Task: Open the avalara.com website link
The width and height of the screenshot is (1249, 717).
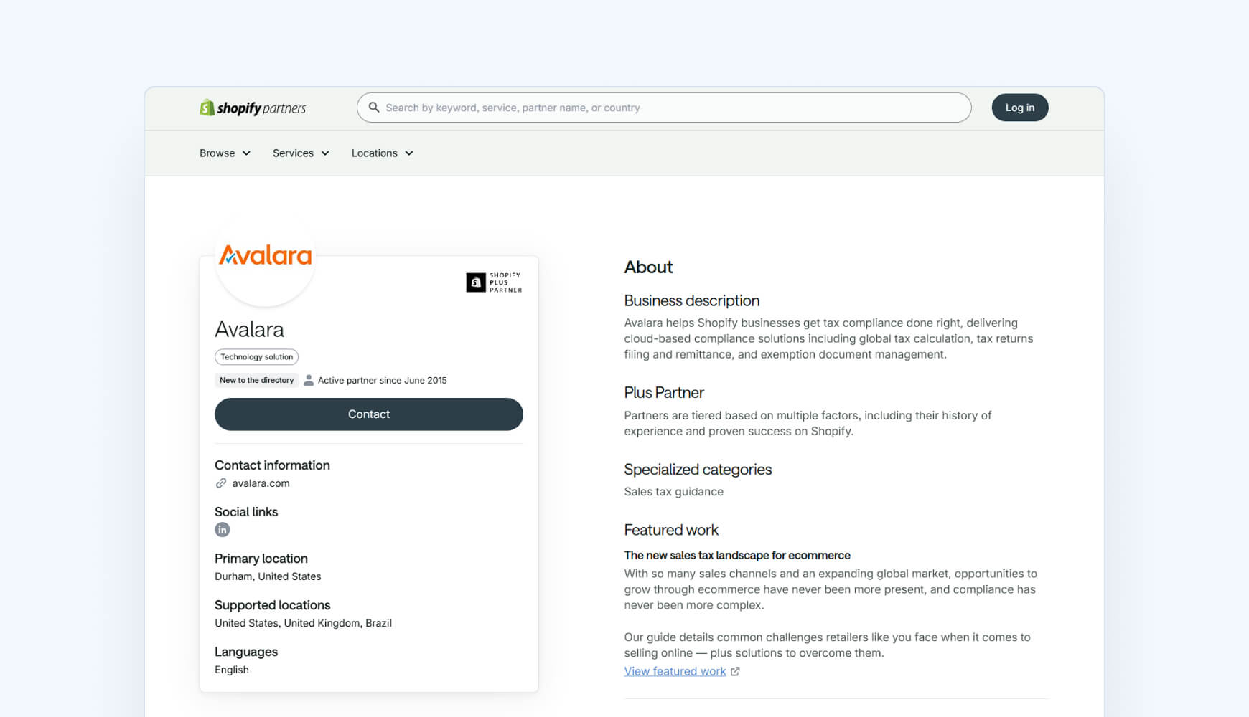Action: [261, 483]
